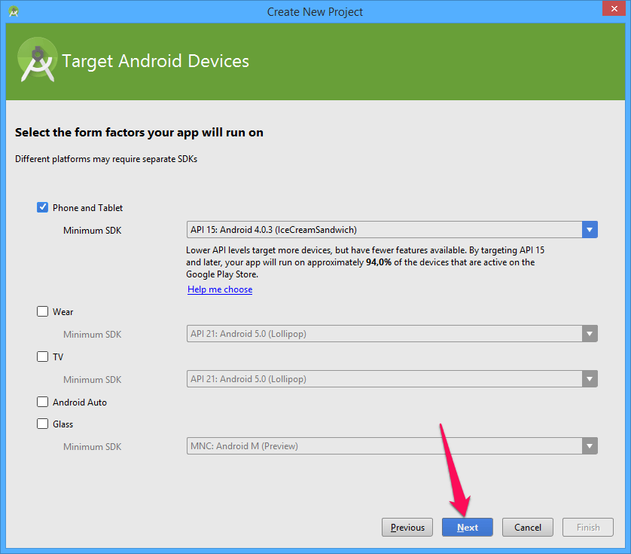Click the Minimum SDK label under TV

(92, 380)
